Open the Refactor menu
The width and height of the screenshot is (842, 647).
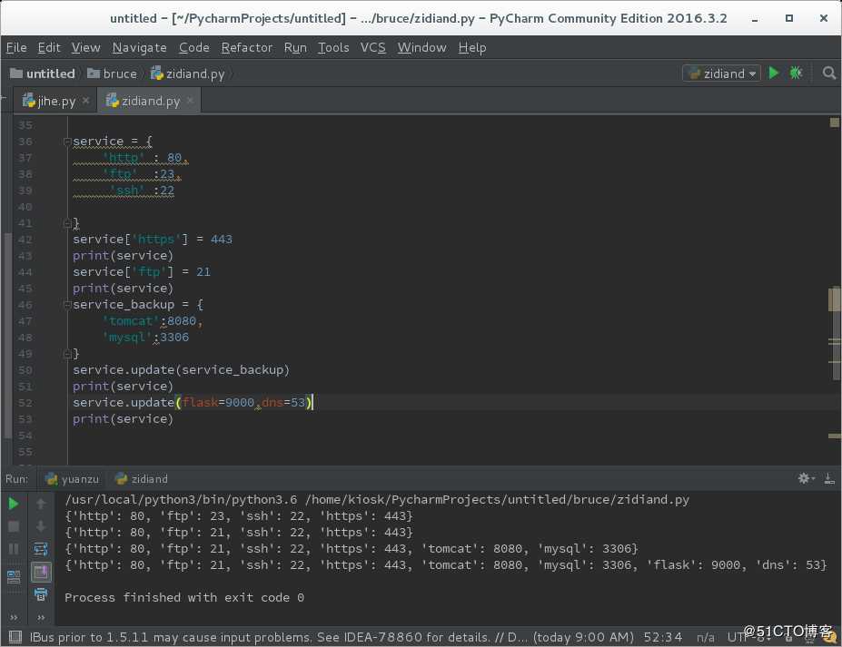point(246,48)
